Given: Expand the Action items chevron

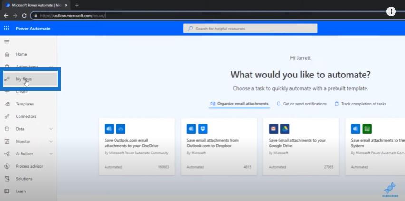Looking at the screenshot, I should click(x=51, y=67).
